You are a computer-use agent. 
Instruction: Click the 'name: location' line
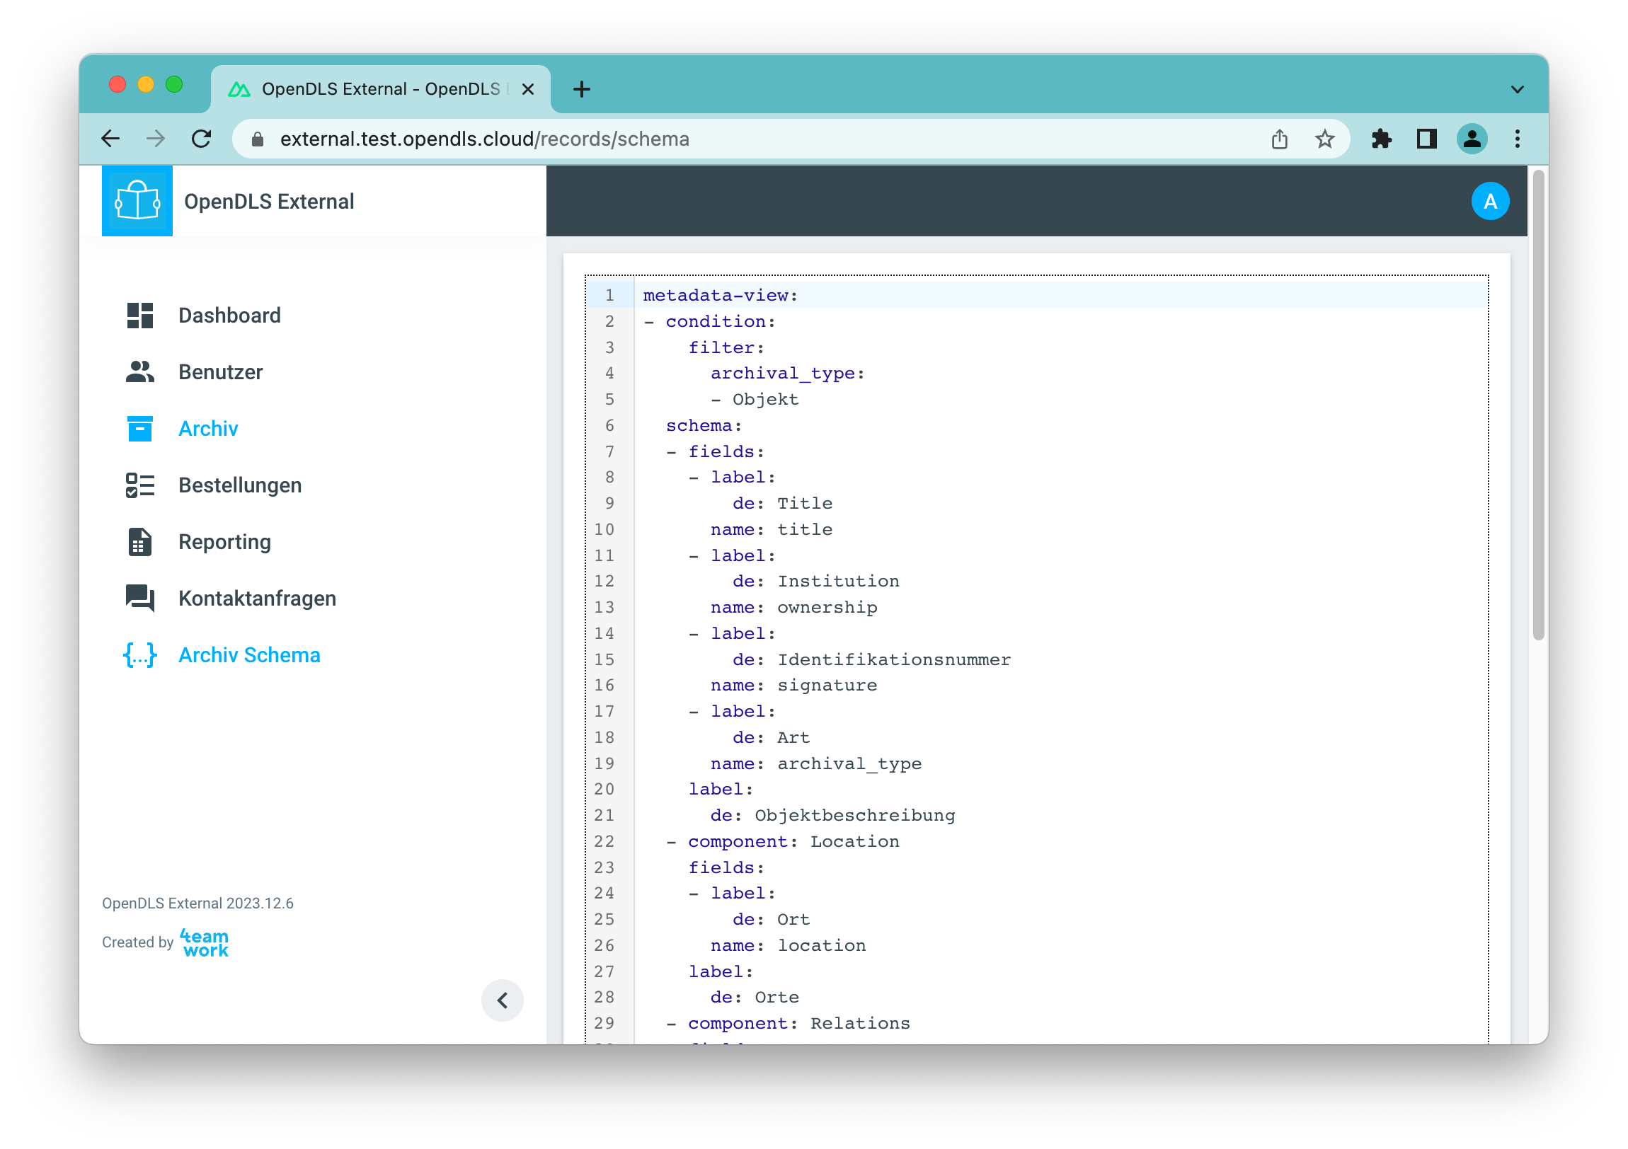pos(788,945)
